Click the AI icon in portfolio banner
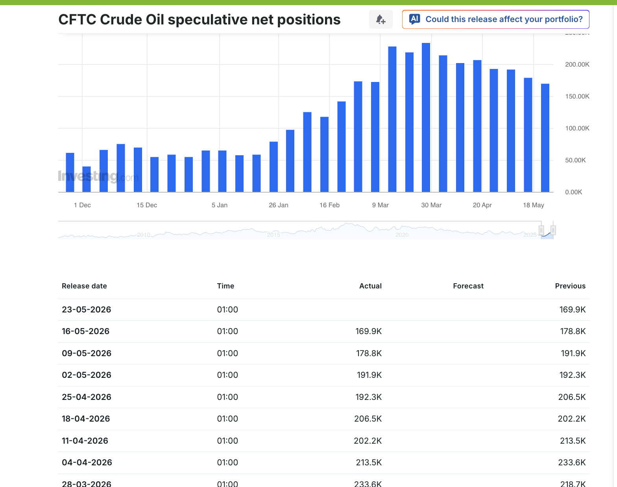Image resolution: width=617 pixels, height=487 pixels. 414,19
